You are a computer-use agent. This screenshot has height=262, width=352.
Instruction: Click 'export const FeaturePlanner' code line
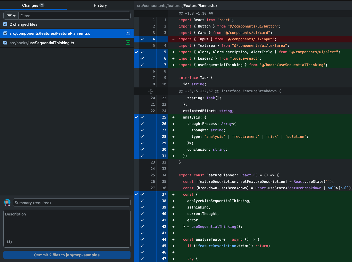click(x=229, y=175)
